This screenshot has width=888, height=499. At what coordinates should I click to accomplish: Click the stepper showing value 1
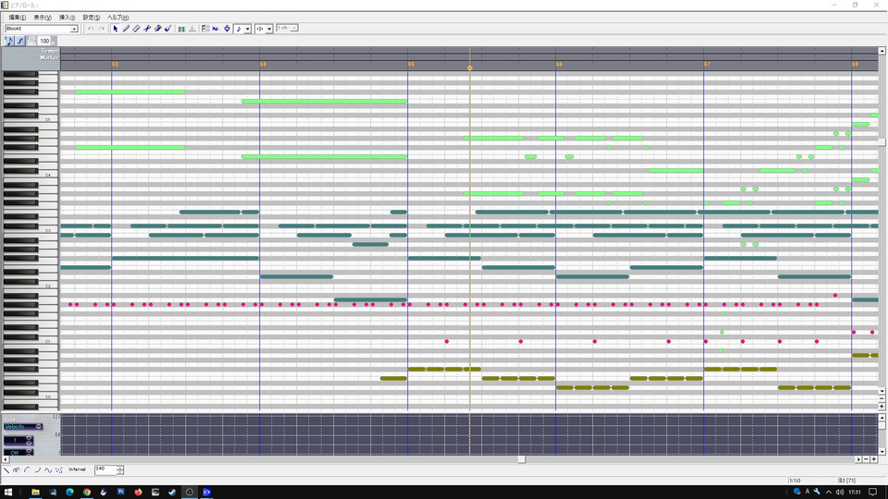[18, 440]
